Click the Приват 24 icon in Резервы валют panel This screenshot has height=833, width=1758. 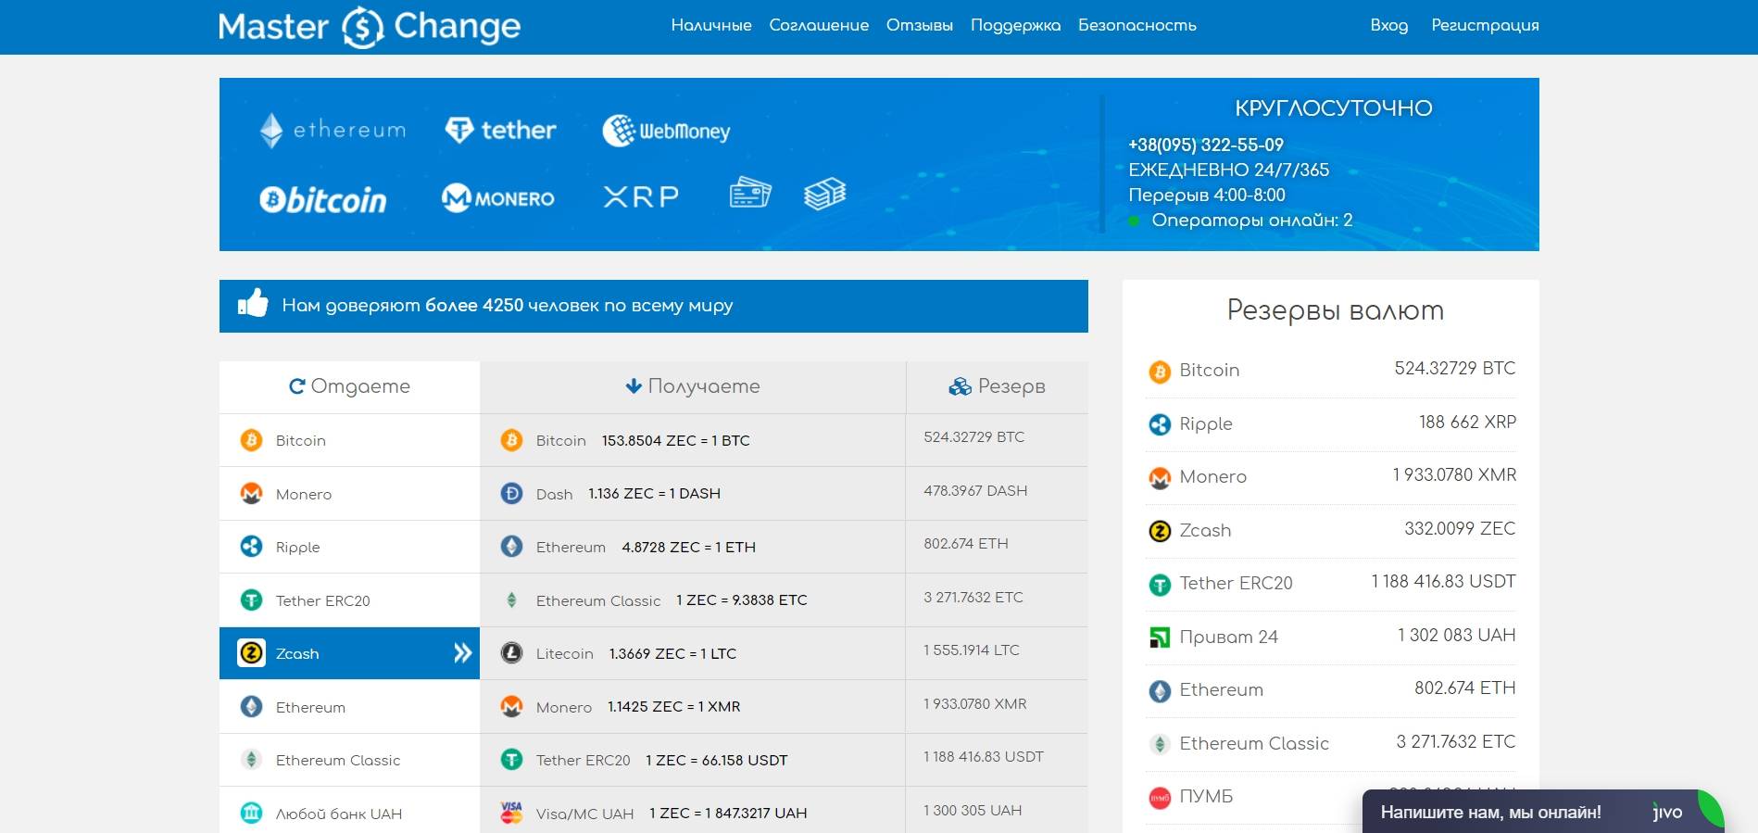click(x=1160, y=637)
